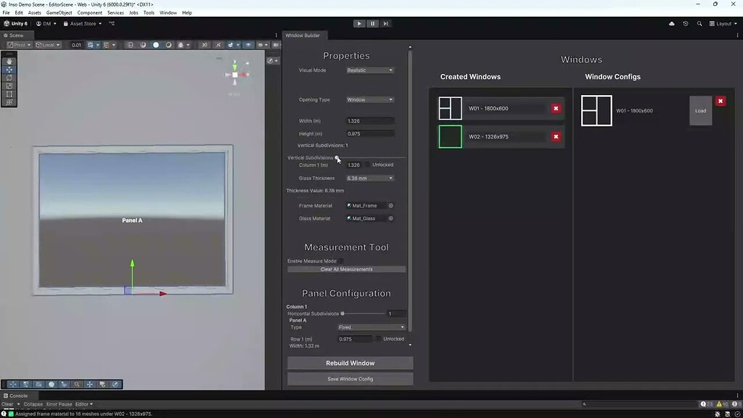Load the W01 window config
The width and height of the screenshot is (743, 418).
(700, 110)
